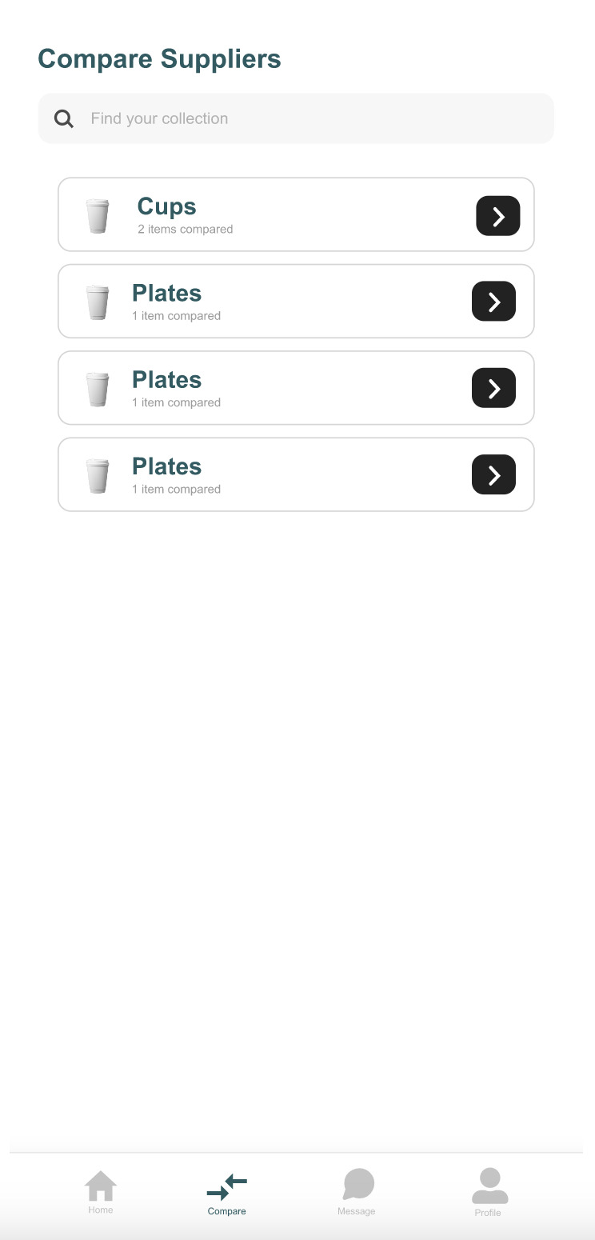The height and width of the screenshot is (1240, 595).
Task: Open the first Plates collection arrow button
Action: (494, 302)
